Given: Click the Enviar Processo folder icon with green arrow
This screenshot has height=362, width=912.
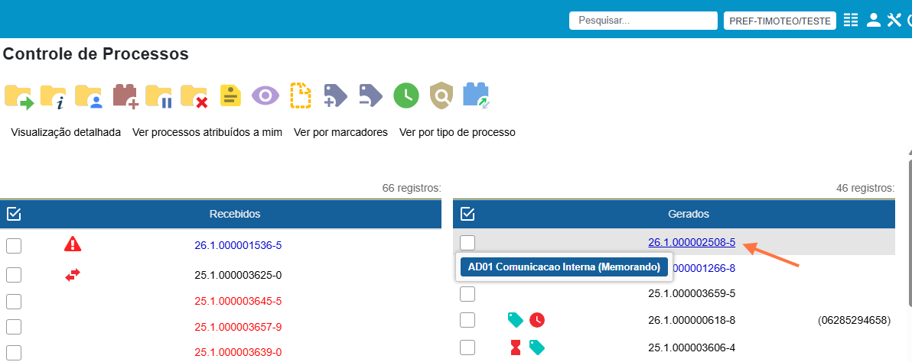Looking at the screenshot, I should [x=19, y=95].
